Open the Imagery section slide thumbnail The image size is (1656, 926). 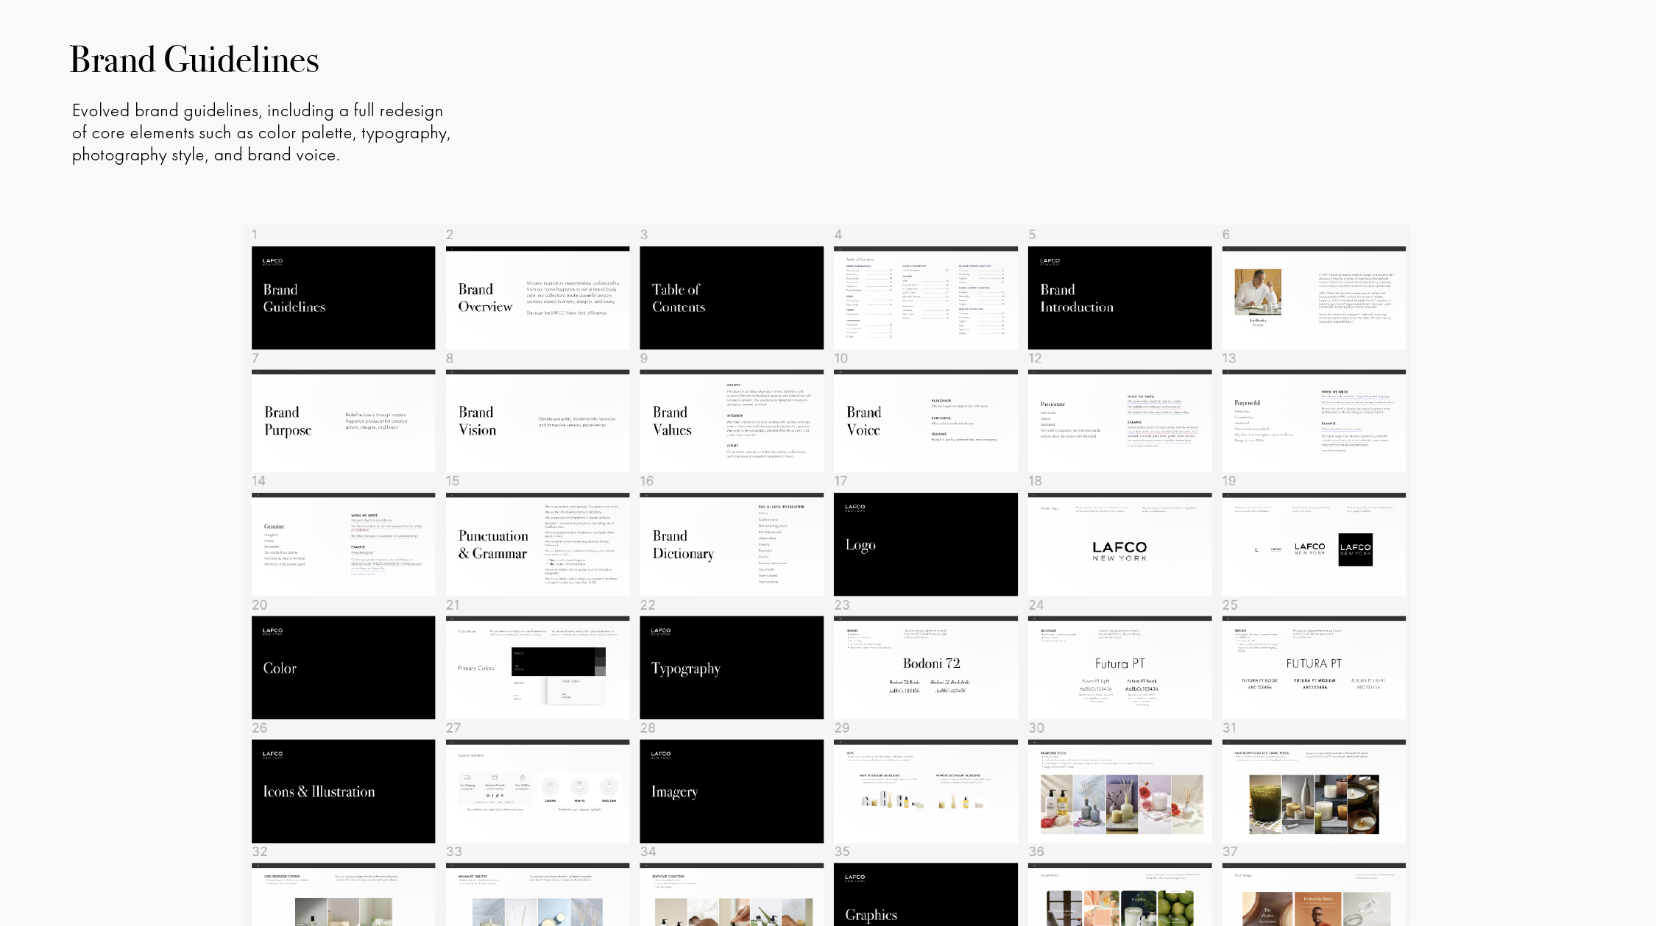pos(732,791)
